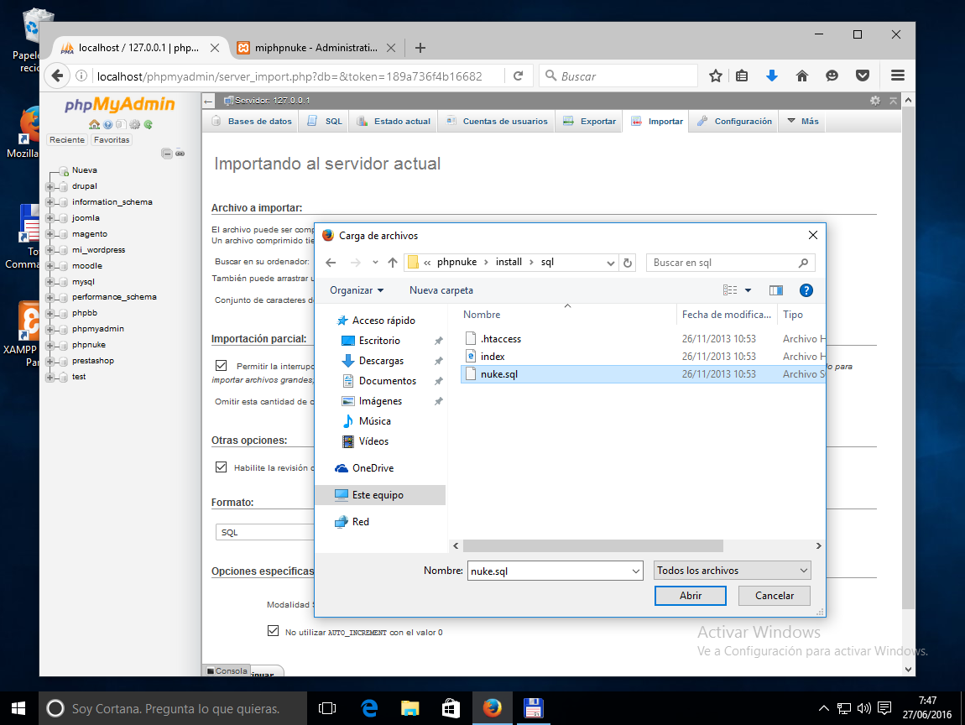Click the Abrir button
This screenshot has width=965, height=725.
(x=690, y=595)
